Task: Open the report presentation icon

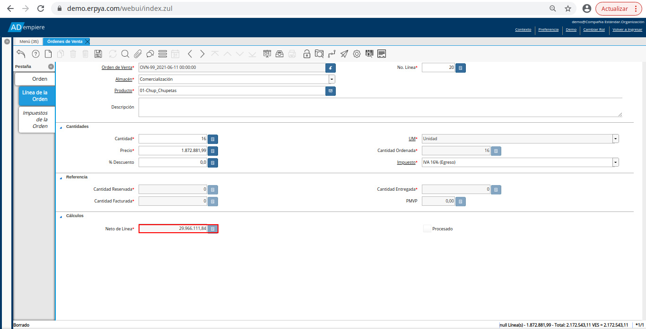Action: (x=268, y=54)
